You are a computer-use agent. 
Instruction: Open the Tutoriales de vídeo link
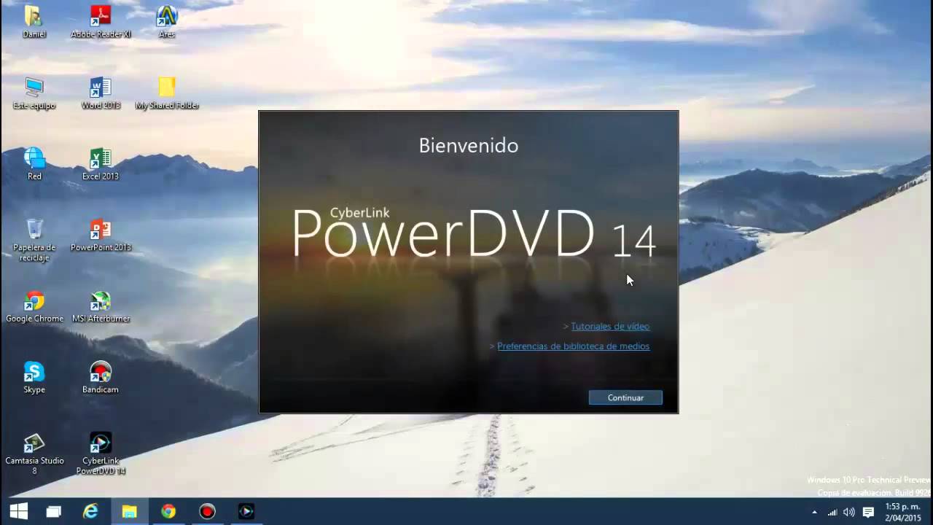click(x=610, y=327)
